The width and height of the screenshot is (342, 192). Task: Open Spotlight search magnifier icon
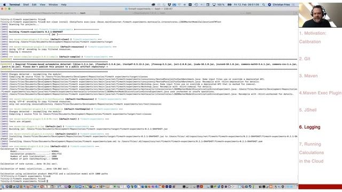(x=263, y=5)
